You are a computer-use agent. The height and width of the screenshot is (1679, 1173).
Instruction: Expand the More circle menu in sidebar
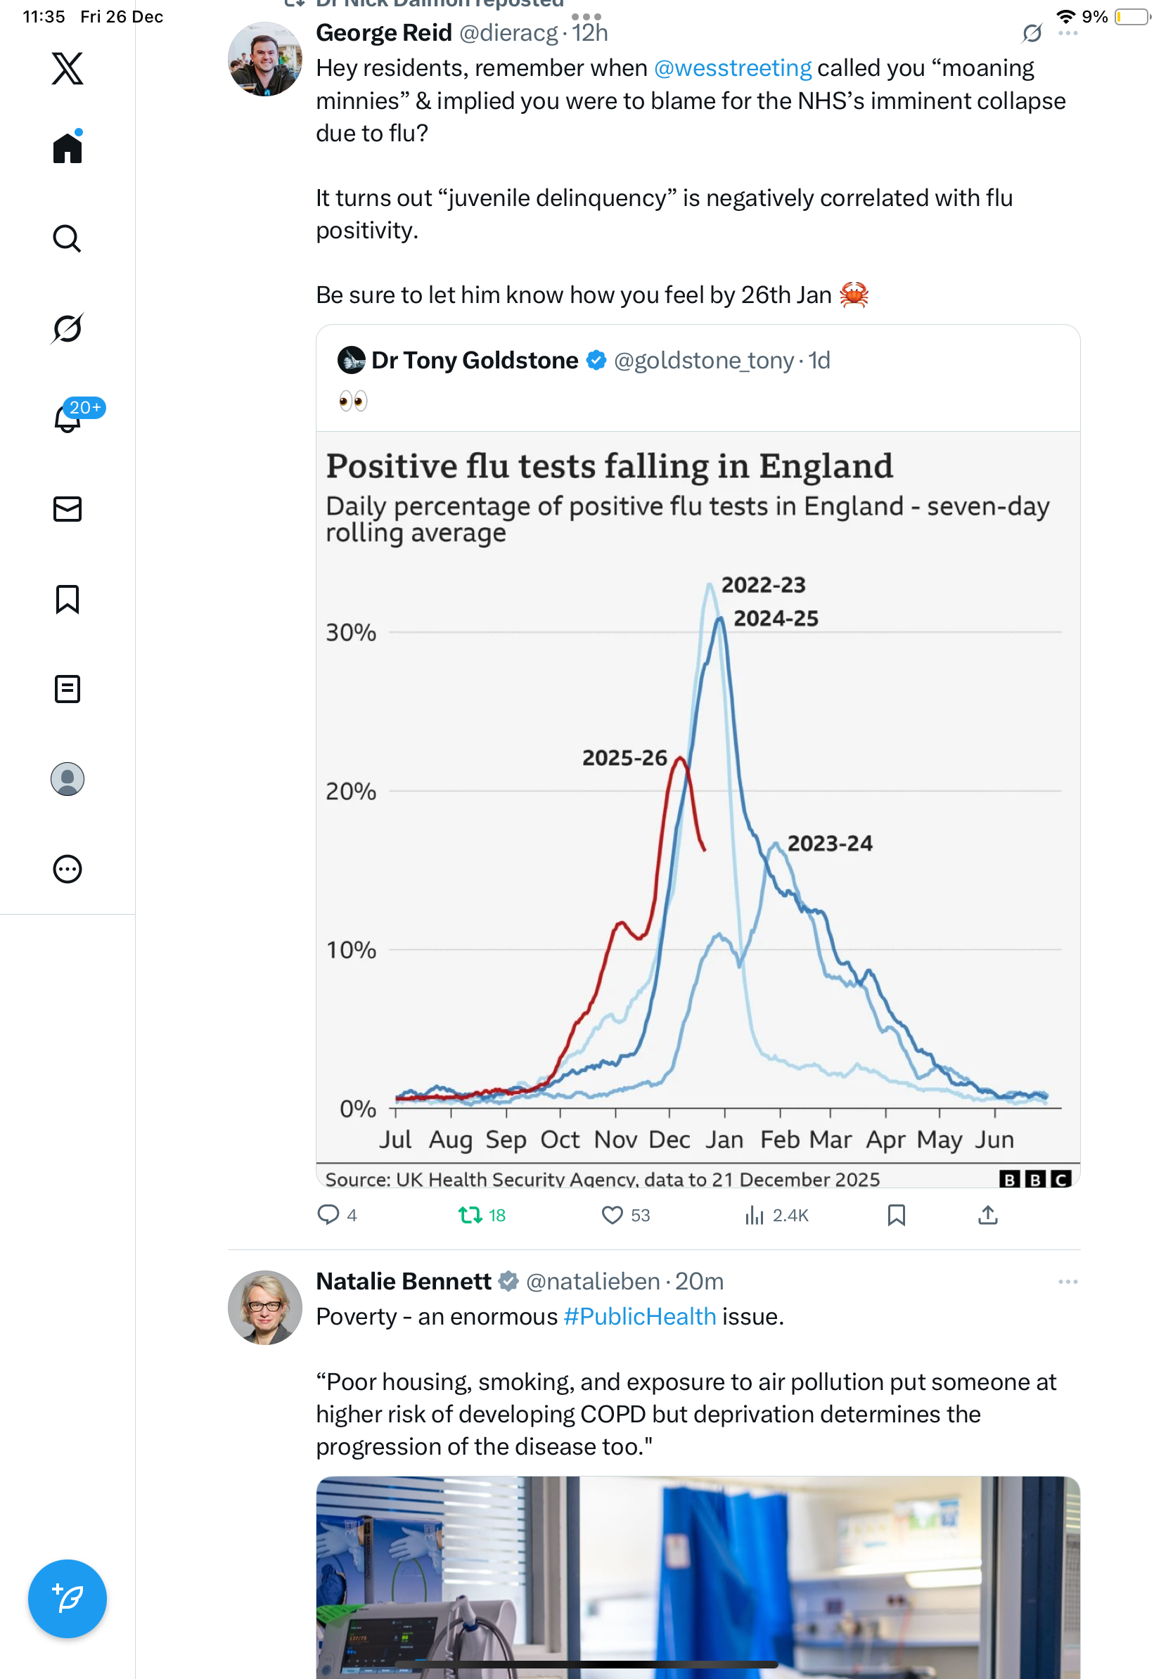68,870
